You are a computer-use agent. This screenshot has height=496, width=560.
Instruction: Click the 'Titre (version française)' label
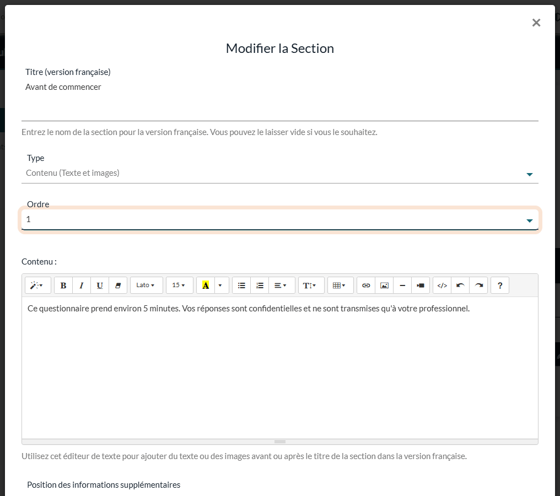pyautogui.click(x=68, y=72)
